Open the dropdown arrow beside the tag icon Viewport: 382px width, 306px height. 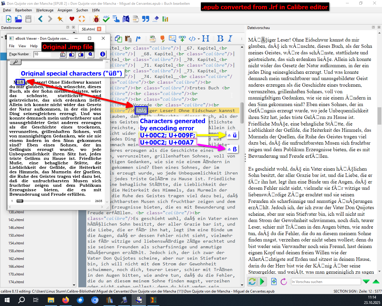(x=198, y=39)
